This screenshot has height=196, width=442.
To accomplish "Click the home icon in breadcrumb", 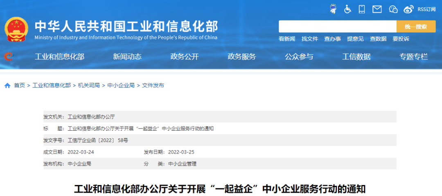I will point(7,85).
